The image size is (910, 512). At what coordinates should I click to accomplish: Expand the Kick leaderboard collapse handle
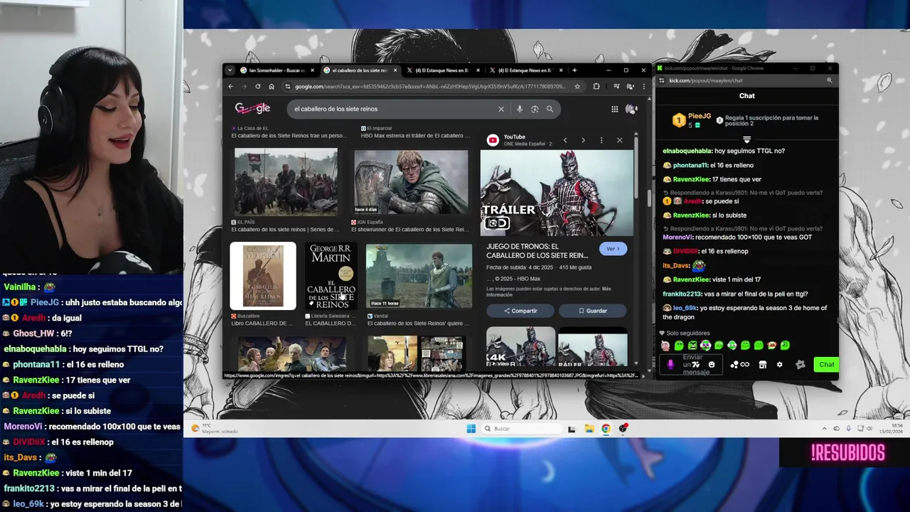[746, 139]
